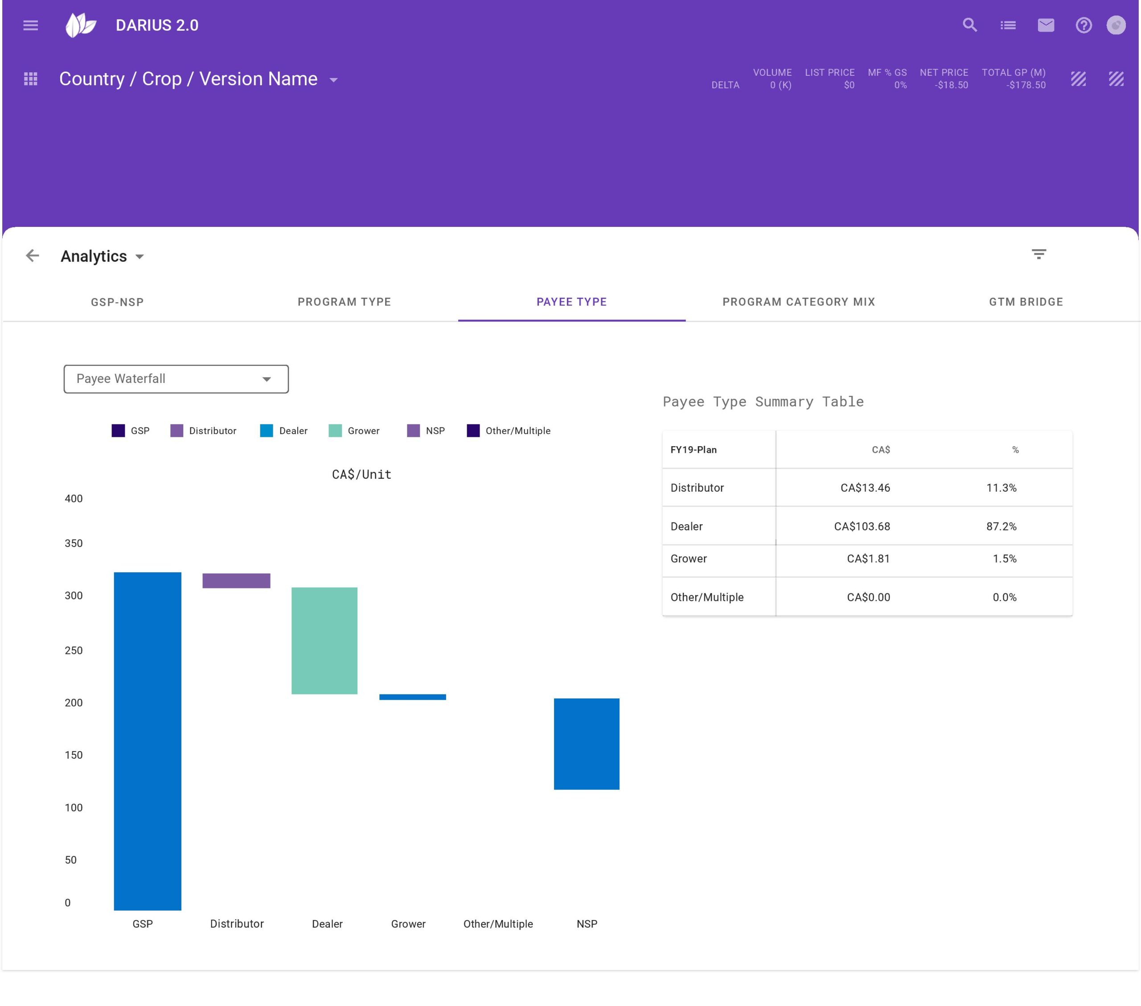Open the Payee Waterfall combo box
The image size is (1141, 1006).
coord(176,379)
